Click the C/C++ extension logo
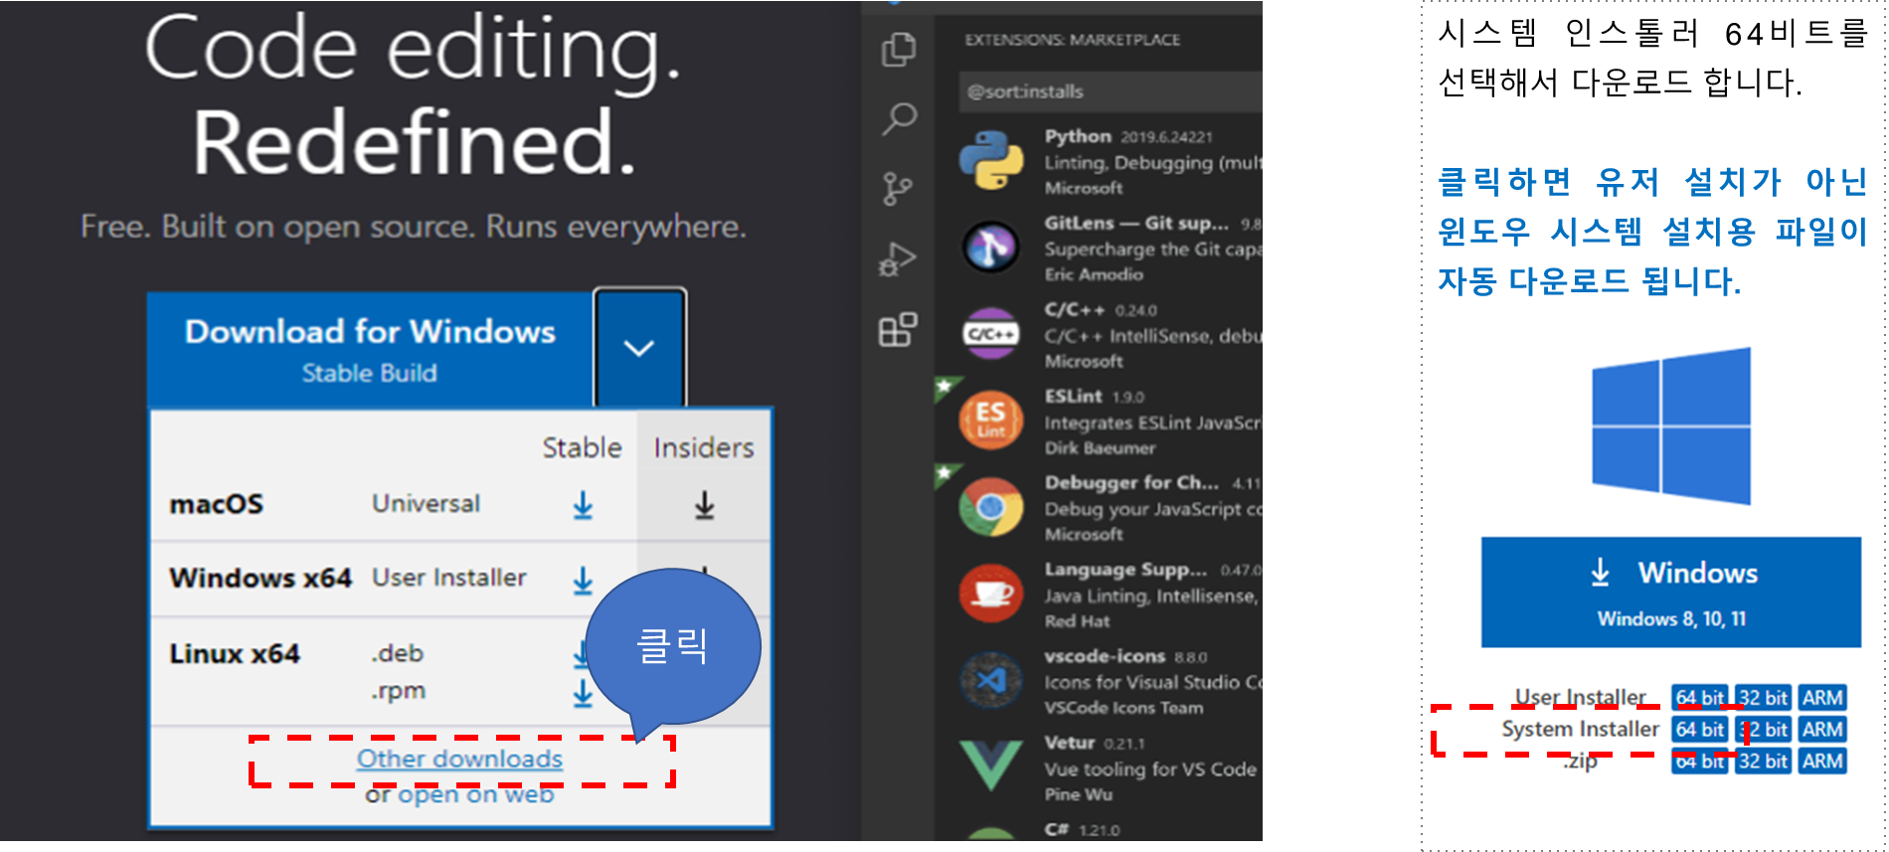 point(991,334)
